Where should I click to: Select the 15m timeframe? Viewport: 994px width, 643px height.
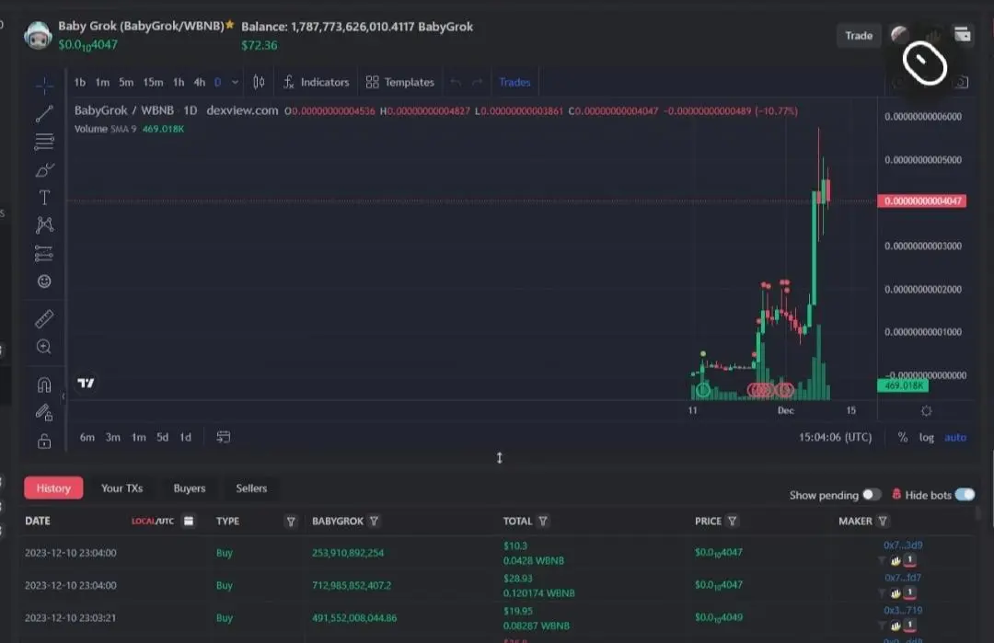(x=153, y=82)
